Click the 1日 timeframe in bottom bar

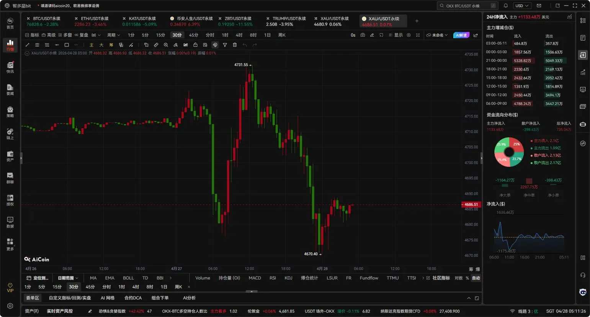pyautogui.click(x=164, y=287)
